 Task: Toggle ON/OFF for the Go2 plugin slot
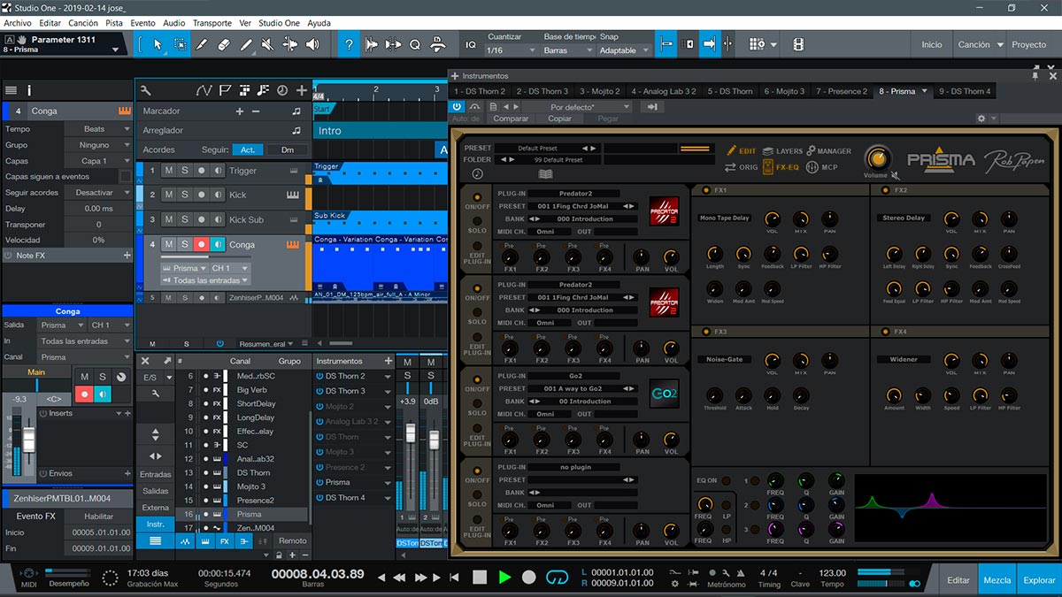[x=477, y=379]
